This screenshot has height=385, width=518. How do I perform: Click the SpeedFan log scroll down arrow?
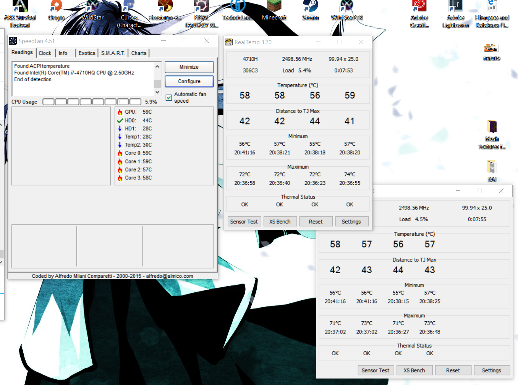(x=157, y=92)
